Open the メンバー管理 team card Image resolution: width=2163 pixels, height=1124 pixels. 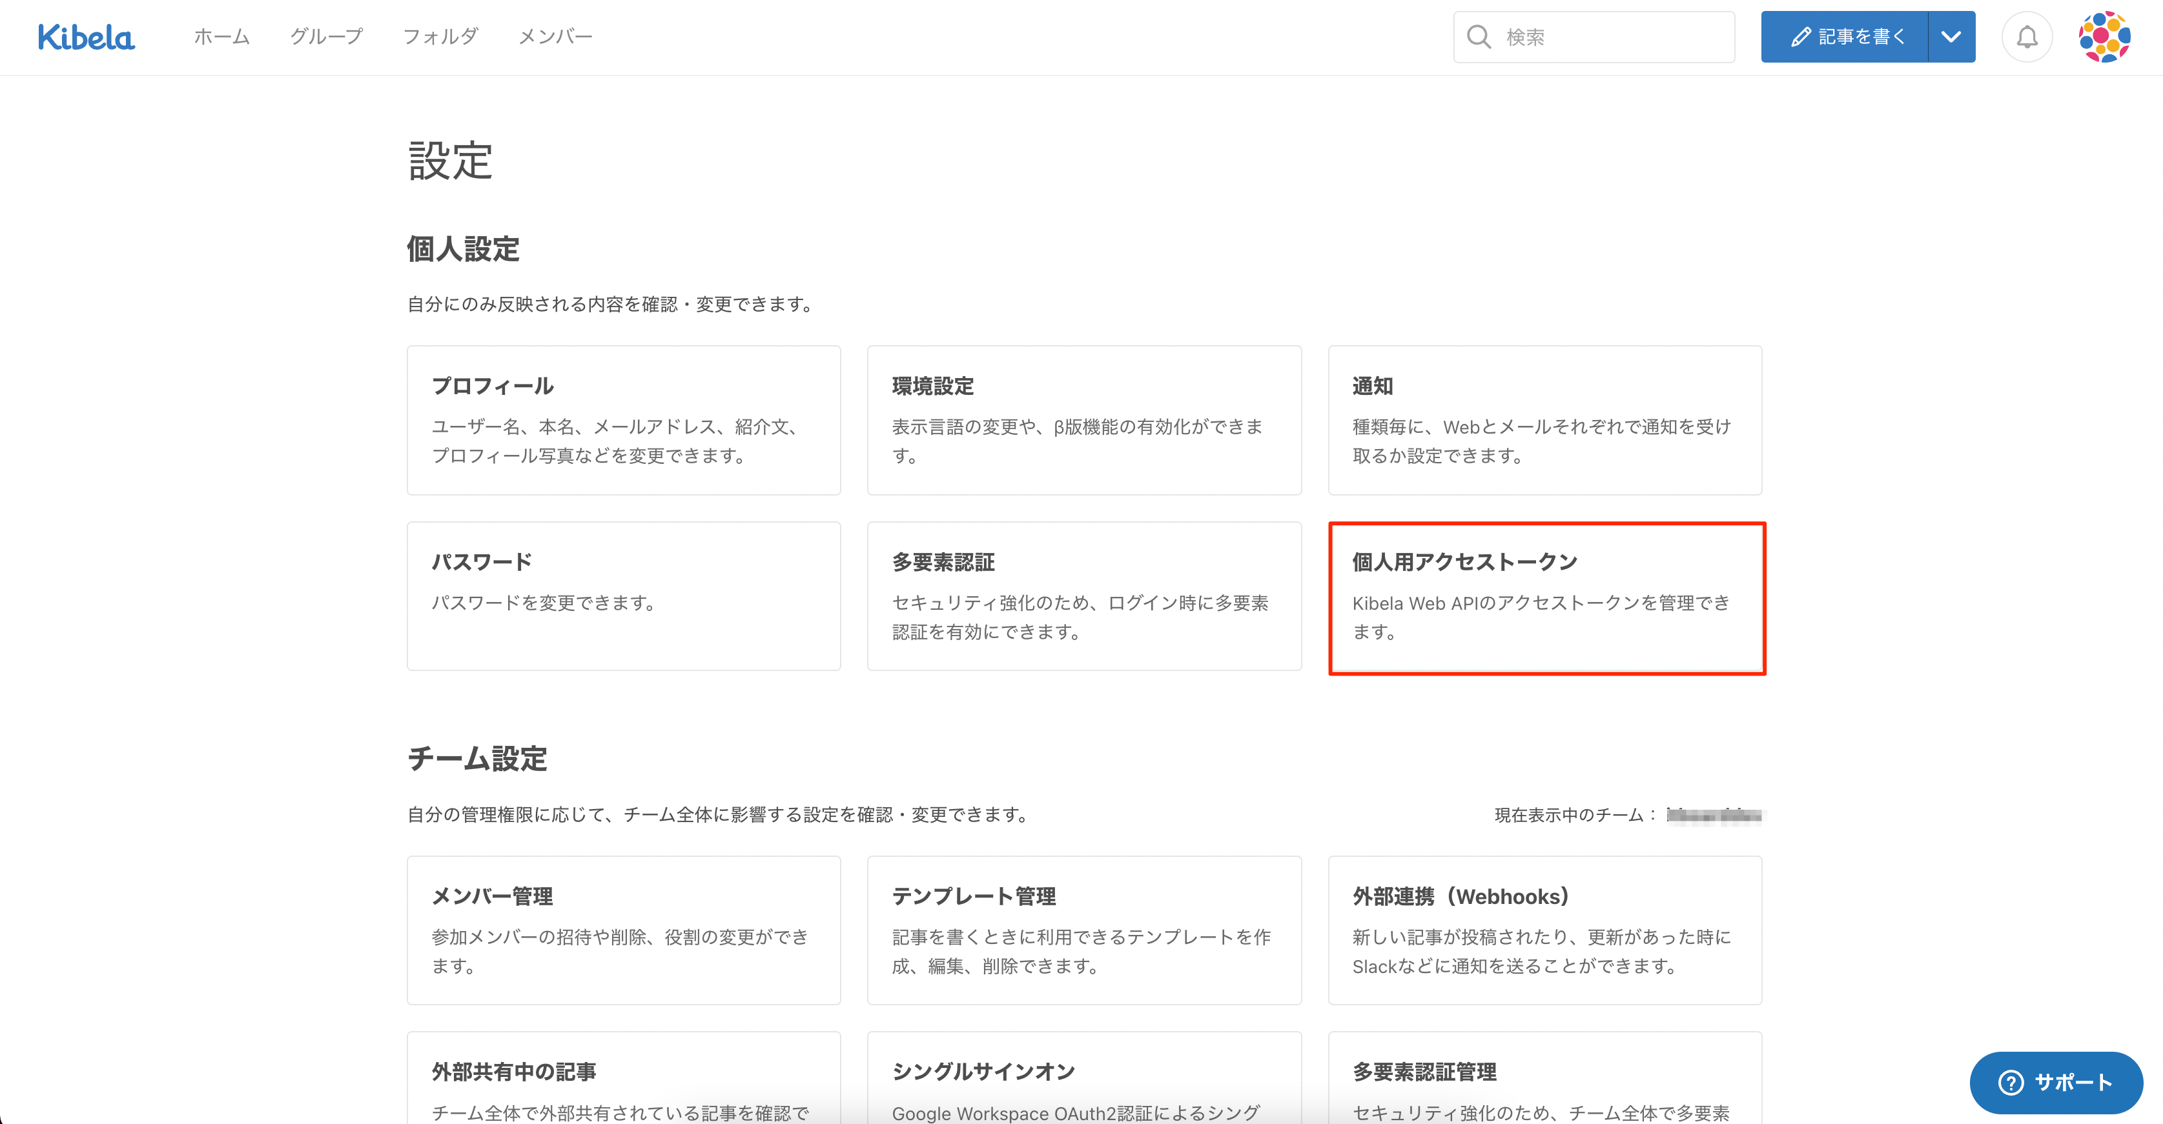[623, 929]
